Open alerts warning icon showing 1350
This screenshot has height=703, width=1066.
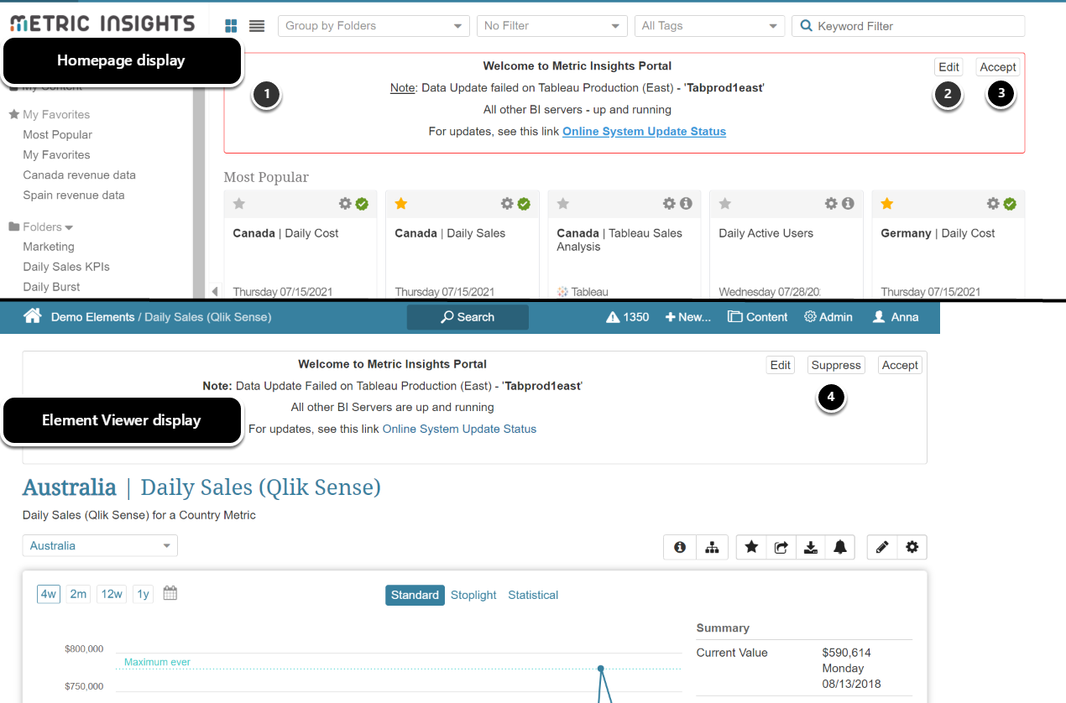click(x=613, y=317)
